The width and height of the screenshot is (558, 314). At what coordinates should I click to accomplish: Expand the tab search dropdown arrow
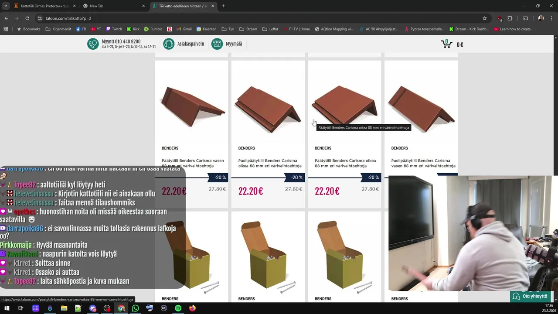click(x=6, y=6)
